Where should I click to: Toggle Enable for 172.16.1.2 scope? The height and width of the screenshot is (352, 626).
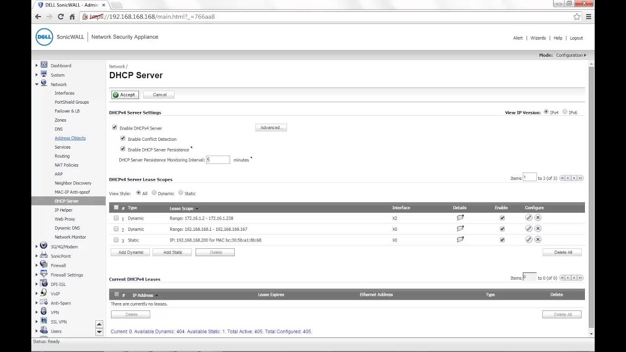[x=502, y=218]
